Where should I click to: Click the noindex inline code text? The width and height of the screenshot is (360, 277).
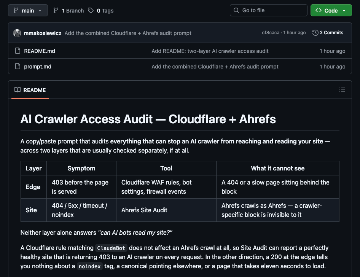coord(89,266)
